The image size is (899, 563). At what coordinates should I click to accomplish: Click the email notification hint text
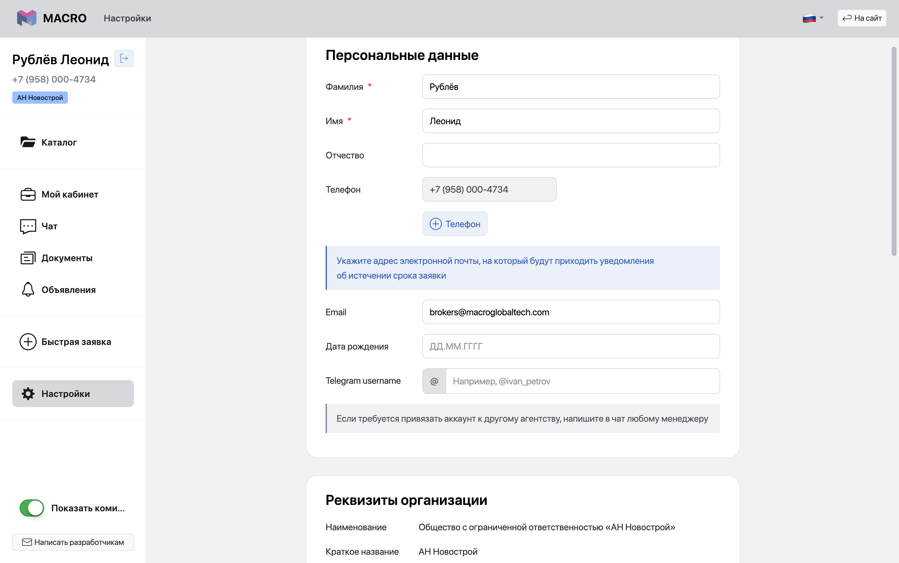495,268
